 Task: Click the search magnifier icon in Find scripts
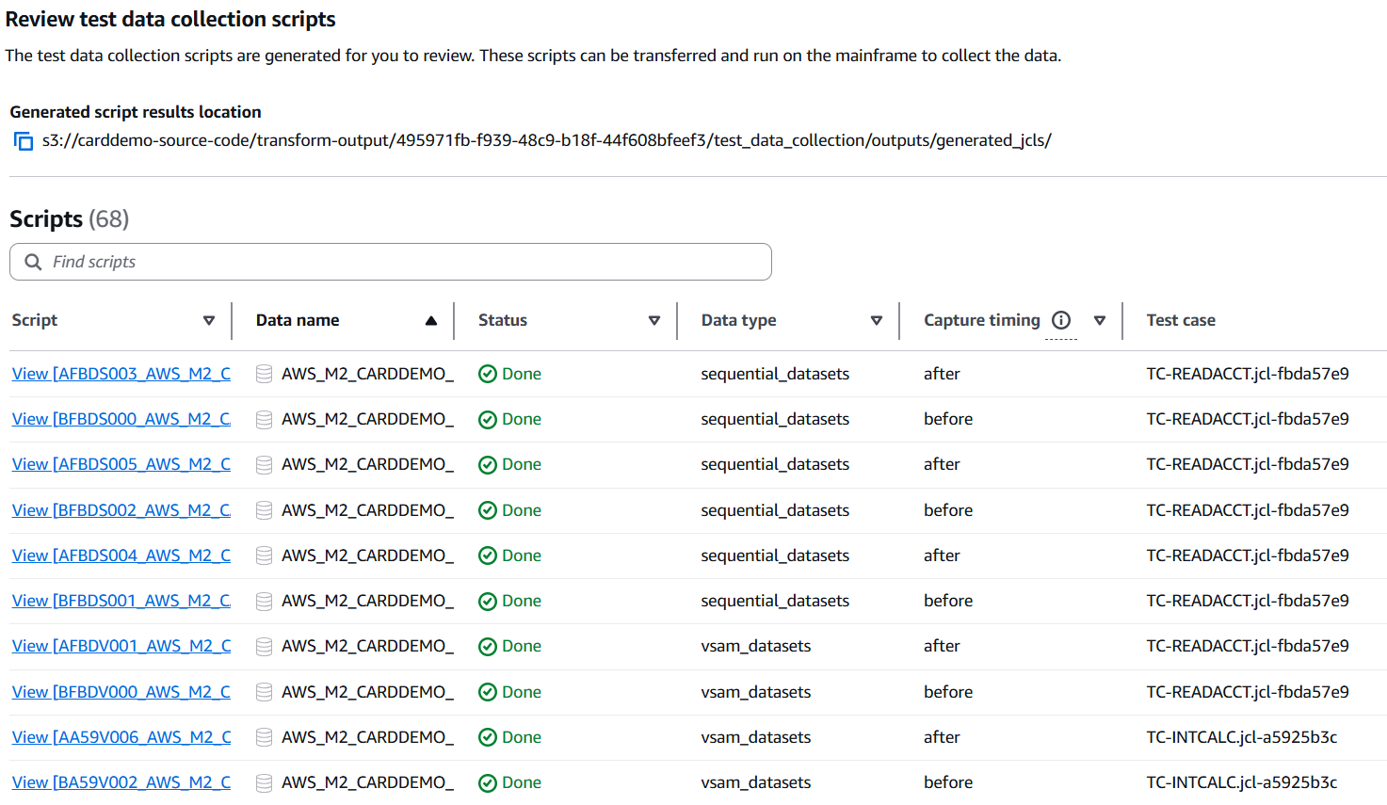point(33,262)
